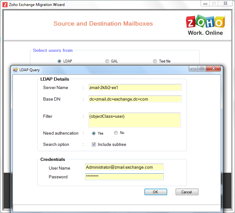Click the Filter text area
Screen dimensions: 235x213
click(x=134, y=120)
